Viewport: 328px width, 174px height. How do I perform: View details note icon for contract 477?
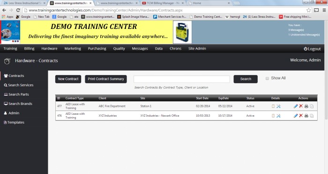273,106
